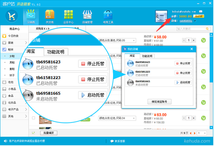The height and width of the screenshot is (146, 214).
Task: Open the 业务中心 business center icon
Action: pos(68,16)
